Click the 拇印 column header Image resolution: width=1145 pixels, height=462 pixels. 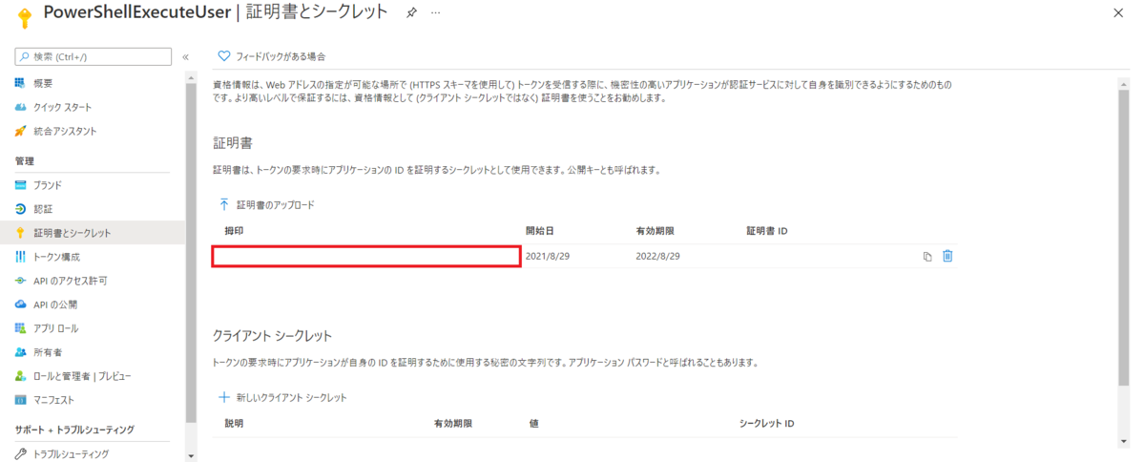pos(234,231)
